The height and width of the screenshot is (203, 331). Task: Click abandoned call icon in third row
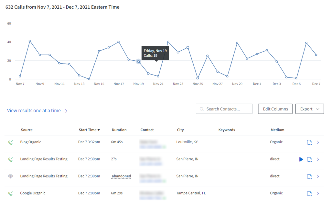(11, 176)
